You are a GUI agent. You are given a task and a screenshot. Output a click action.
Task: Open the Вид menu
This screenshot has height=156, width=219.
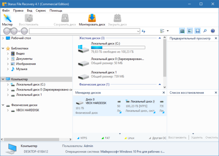click(30, 11)
